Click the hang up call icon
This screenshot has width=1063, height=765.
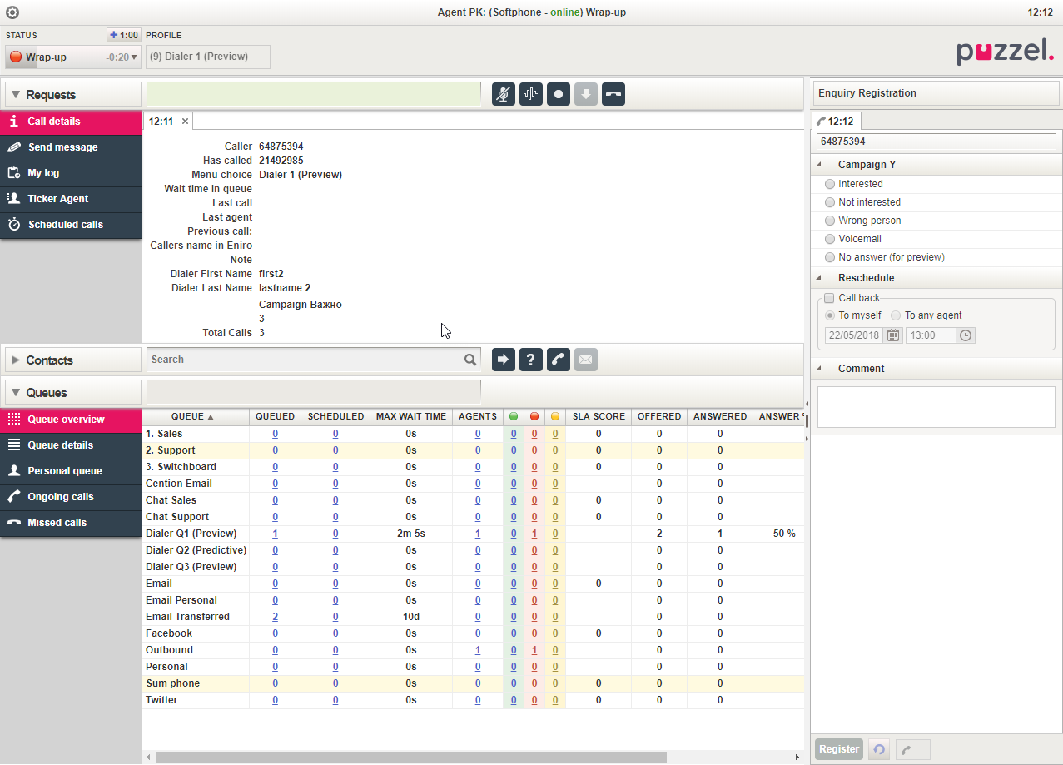613,94
